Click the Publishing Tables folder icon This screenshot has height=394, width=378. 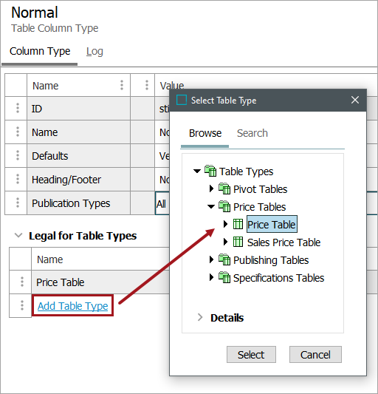coord(224,259)
